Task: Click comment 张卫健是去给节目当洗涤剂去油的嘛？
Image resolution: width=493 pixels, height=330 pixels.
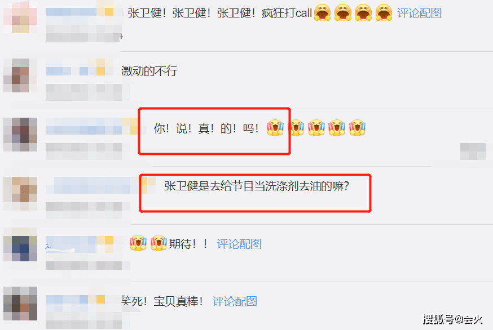Action: (x=257, y=186)
